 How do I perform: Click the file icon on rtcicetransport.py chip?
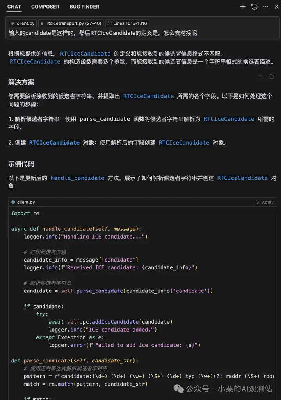(x=42, y=23)
